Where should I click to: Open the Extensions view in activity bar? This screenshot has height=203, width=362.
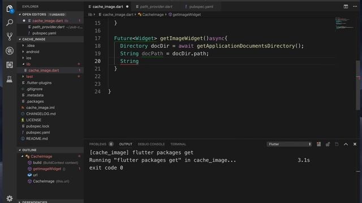tap(10, 65)
